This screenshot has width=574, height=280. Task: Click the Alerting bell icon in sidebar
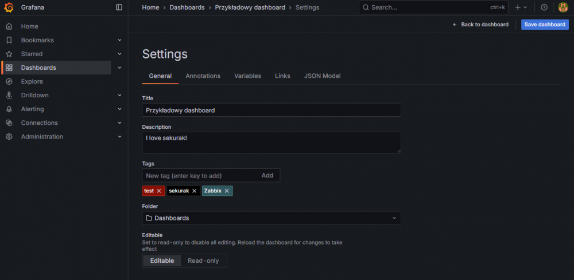pyautogui.click(x=9, y=109)
